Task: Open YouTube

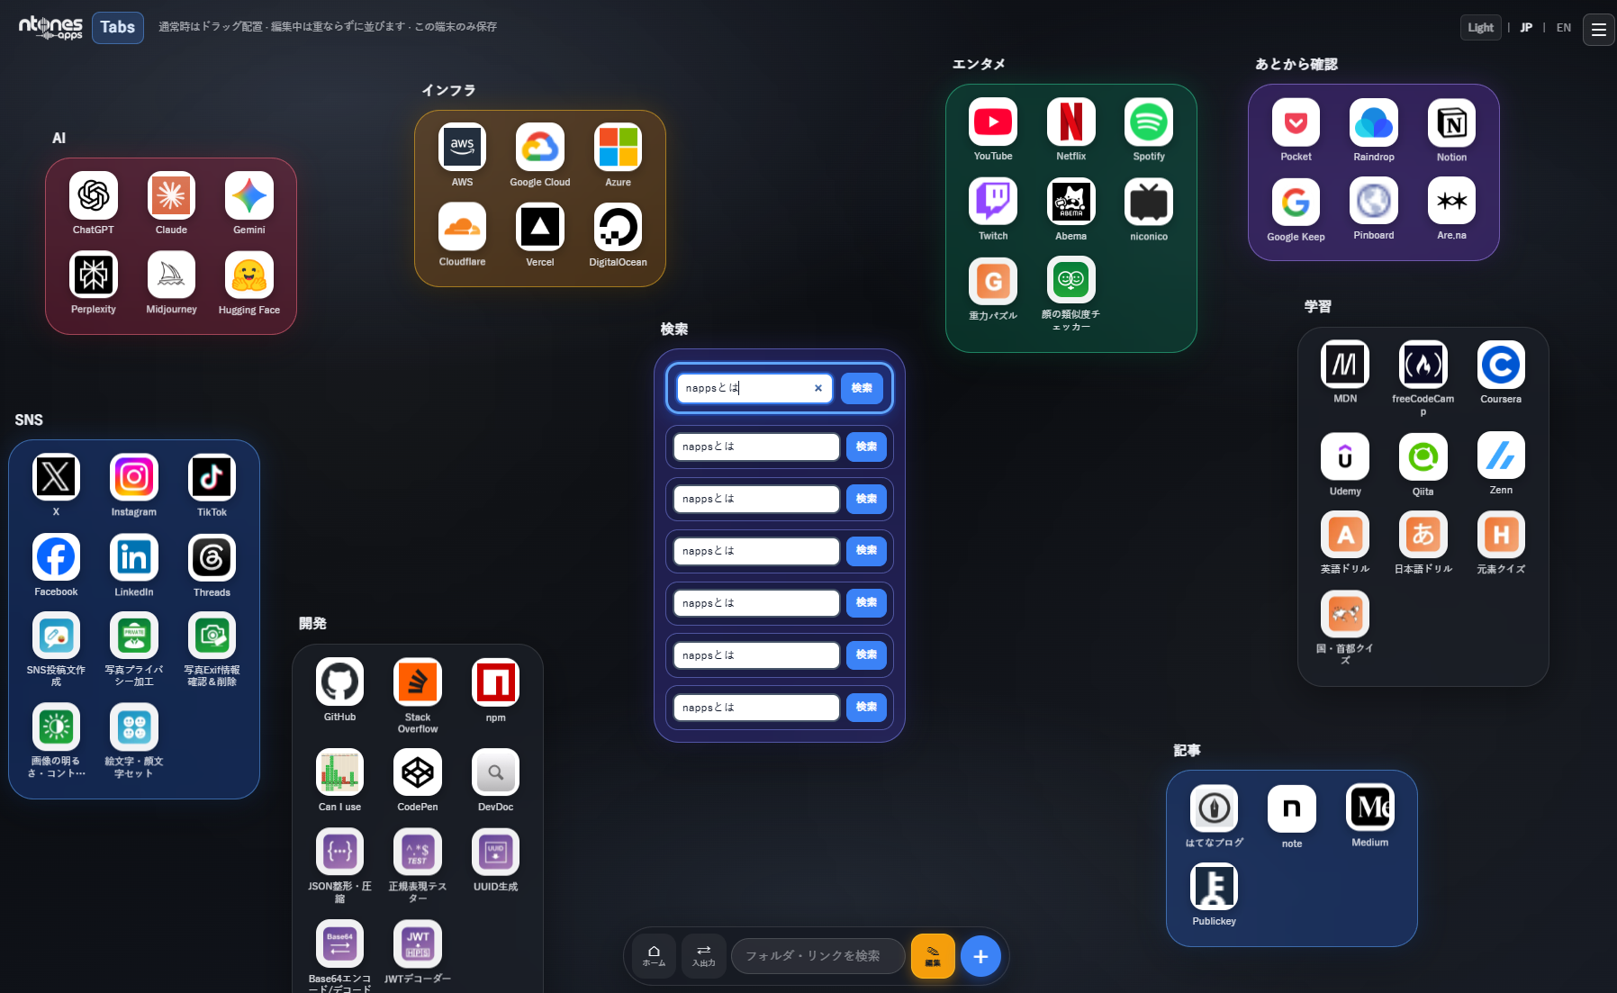Action: coord(993,122)
